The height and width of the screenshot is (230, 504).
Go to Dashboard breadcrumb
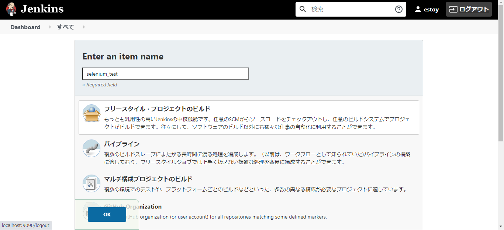(25, 27)
